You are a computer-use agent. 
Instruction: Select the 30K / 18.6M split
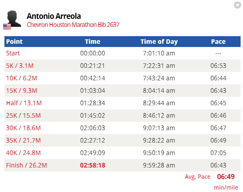pyautogui.click(x=23, y=128)
